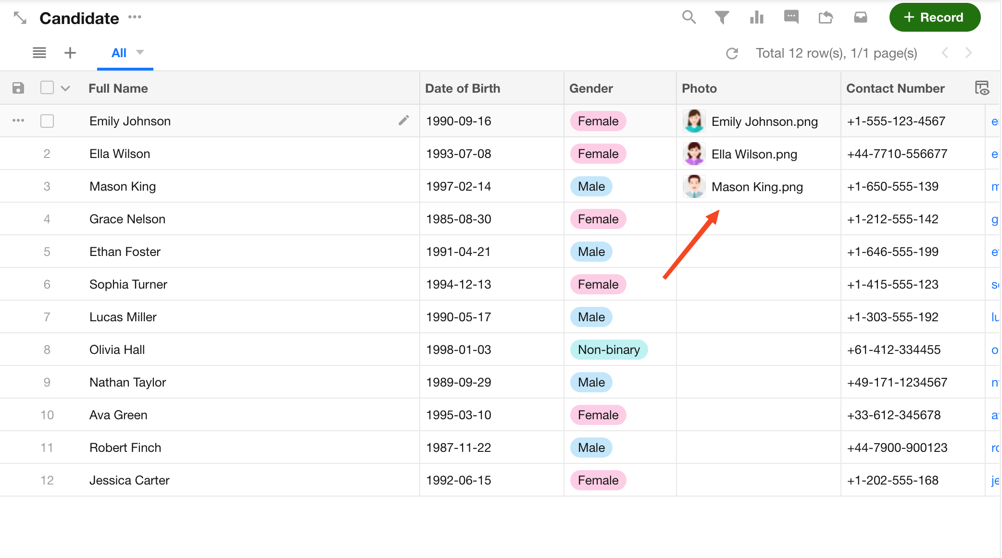Open Candidate title more options ellipsis
The height and width of the screenshot is (558, 1002).
pyautogui.click(x=135, y=17)
